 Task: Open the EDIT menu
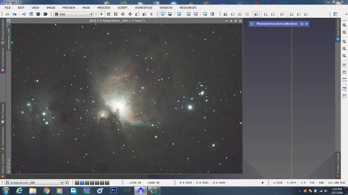[x=21, y=8]
